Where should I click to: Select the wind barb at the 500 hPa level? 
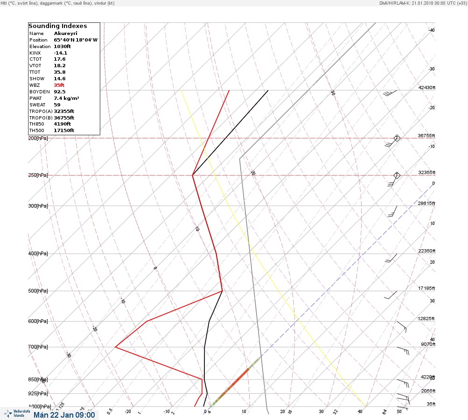[x=391, y=295]
